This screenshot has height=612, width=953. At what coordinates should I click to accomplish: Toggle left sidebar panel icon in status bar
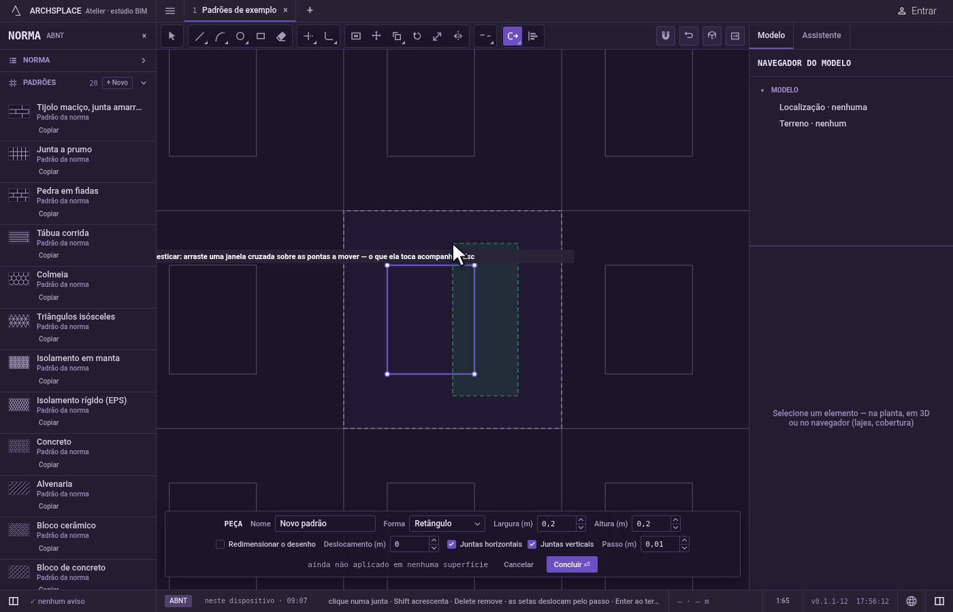pyautogui.click(x=13, y=601)
